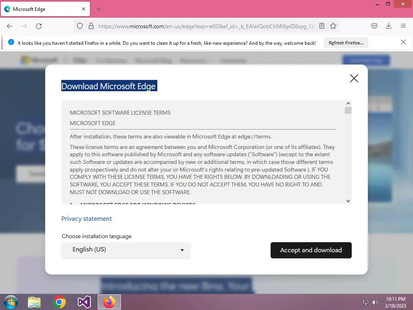This screenshot has width=413, height=310.
Task: Click the blue info icon in notification
Action: [11, 42]
